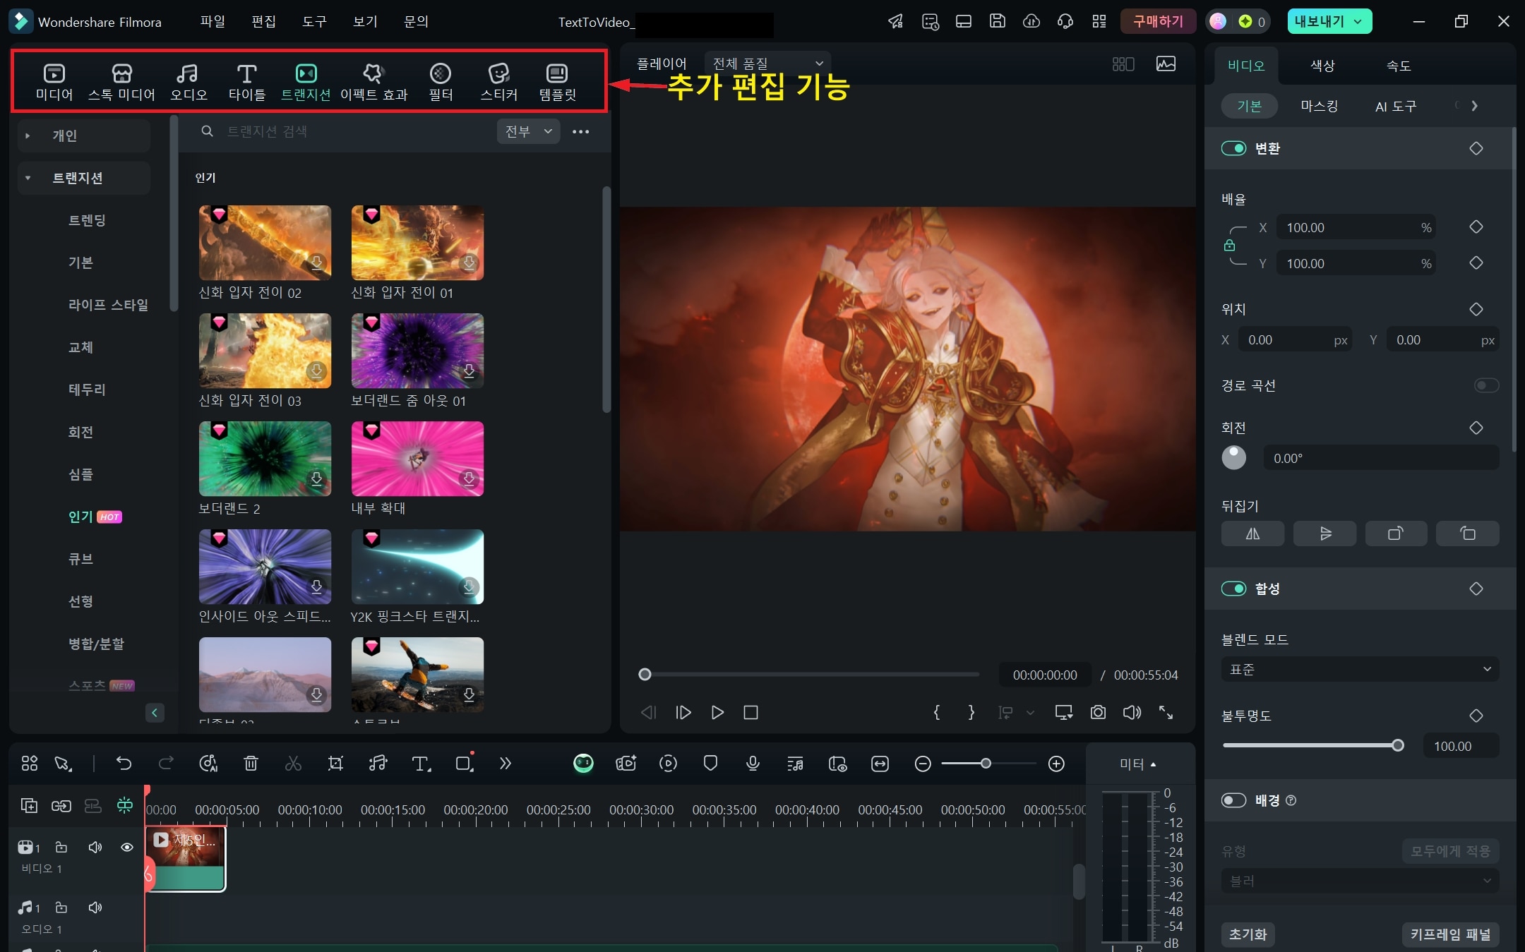This screenshot has height=952, width=1525.
Task: Open the 전체 품질 quality dropdown
Action: click(x=767, y=64)
